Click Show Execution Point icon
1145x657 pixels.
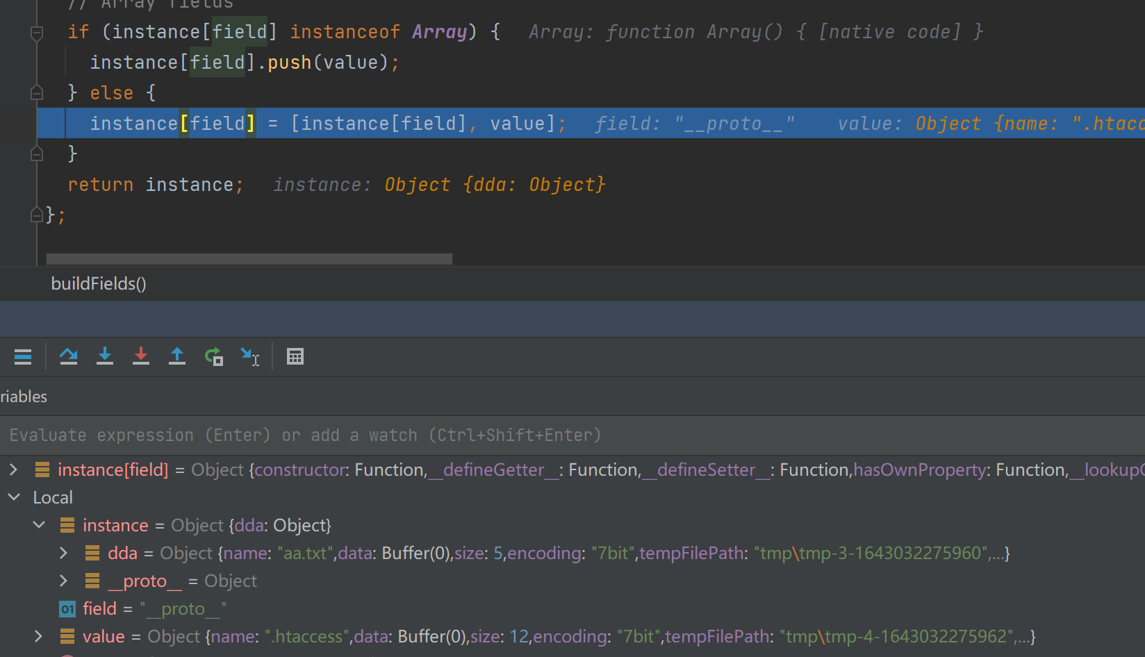coord(23,357)
